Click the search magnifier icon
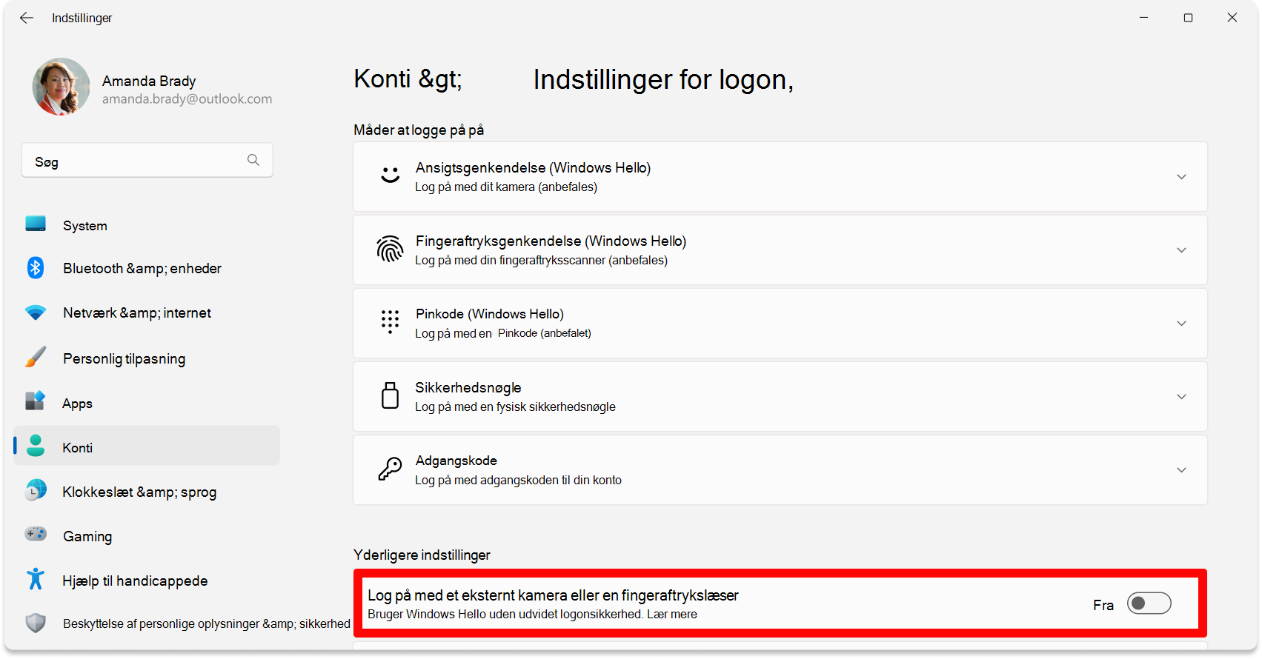This screenshot has width=1262, height=659. (253, 160)
